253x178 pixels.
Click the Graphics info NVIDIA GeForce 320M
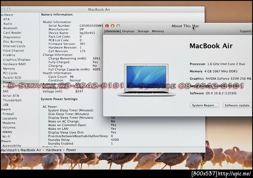pyautogui.click(x=229, y=78)
